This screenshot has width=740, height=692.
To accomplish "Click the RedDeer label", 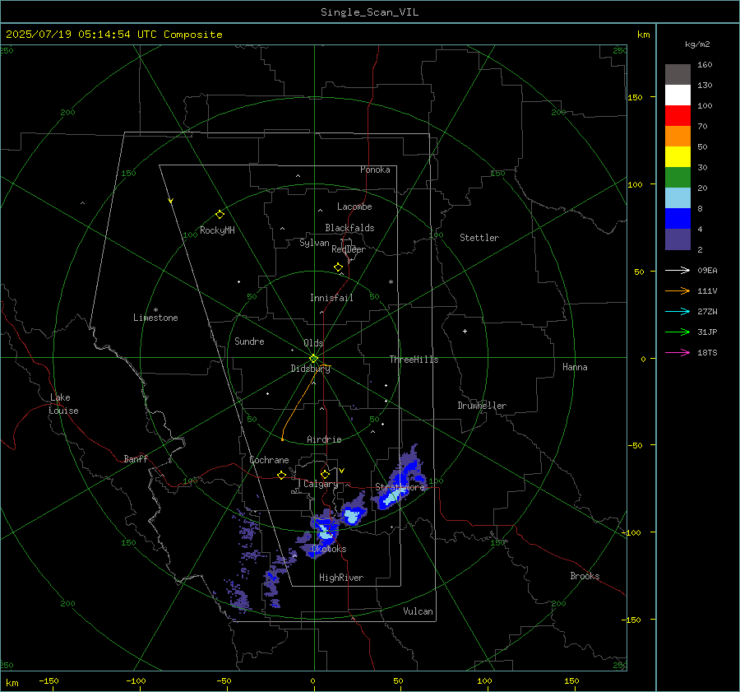I will tap(349, 249).
